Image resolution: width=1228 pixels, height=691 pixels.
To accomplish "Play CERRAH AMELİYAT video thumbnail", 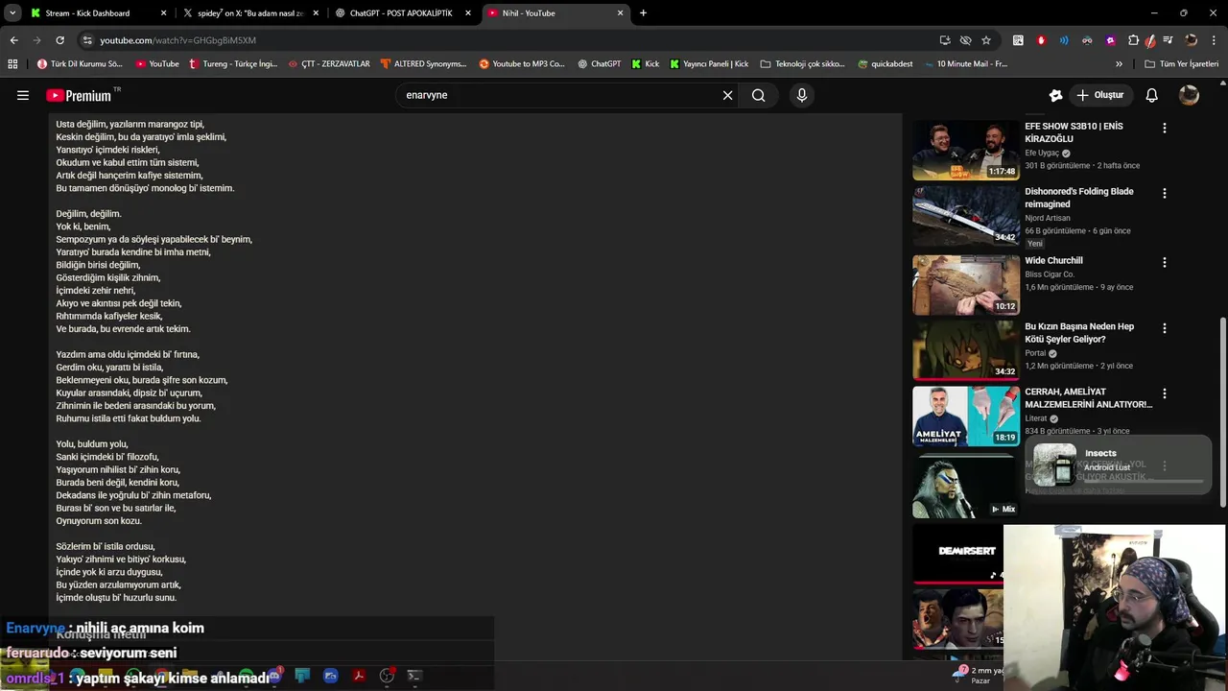I will pos(966,416).
